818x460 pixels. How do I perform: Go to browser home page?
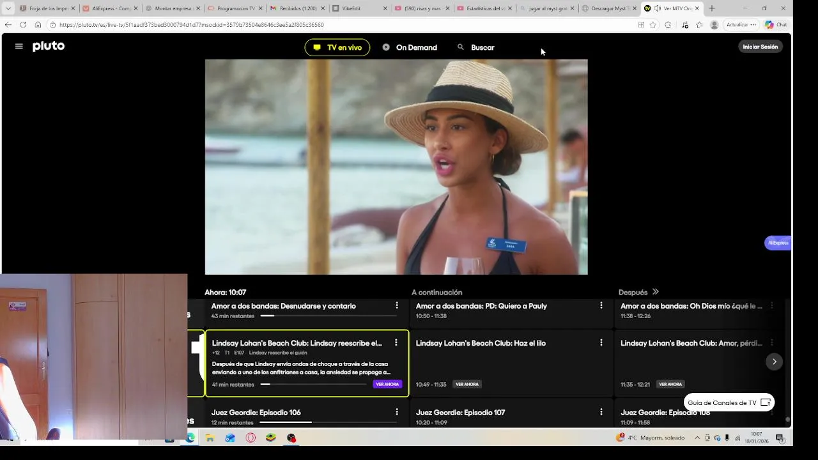(x=38, y=25)
